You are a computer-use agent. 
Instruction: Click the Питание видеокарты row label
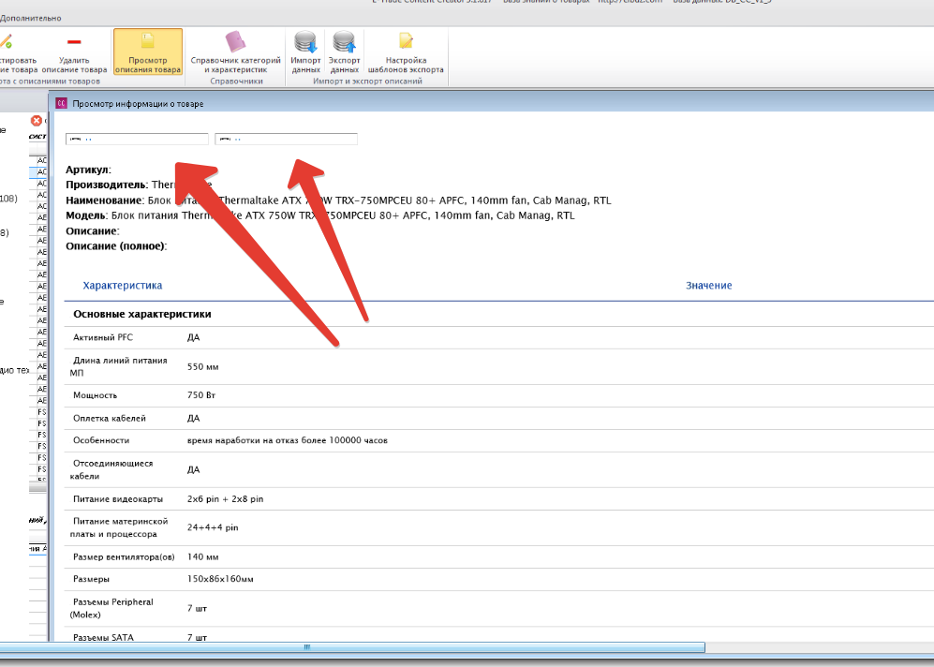pyautogui.click(x=117, y=499)
